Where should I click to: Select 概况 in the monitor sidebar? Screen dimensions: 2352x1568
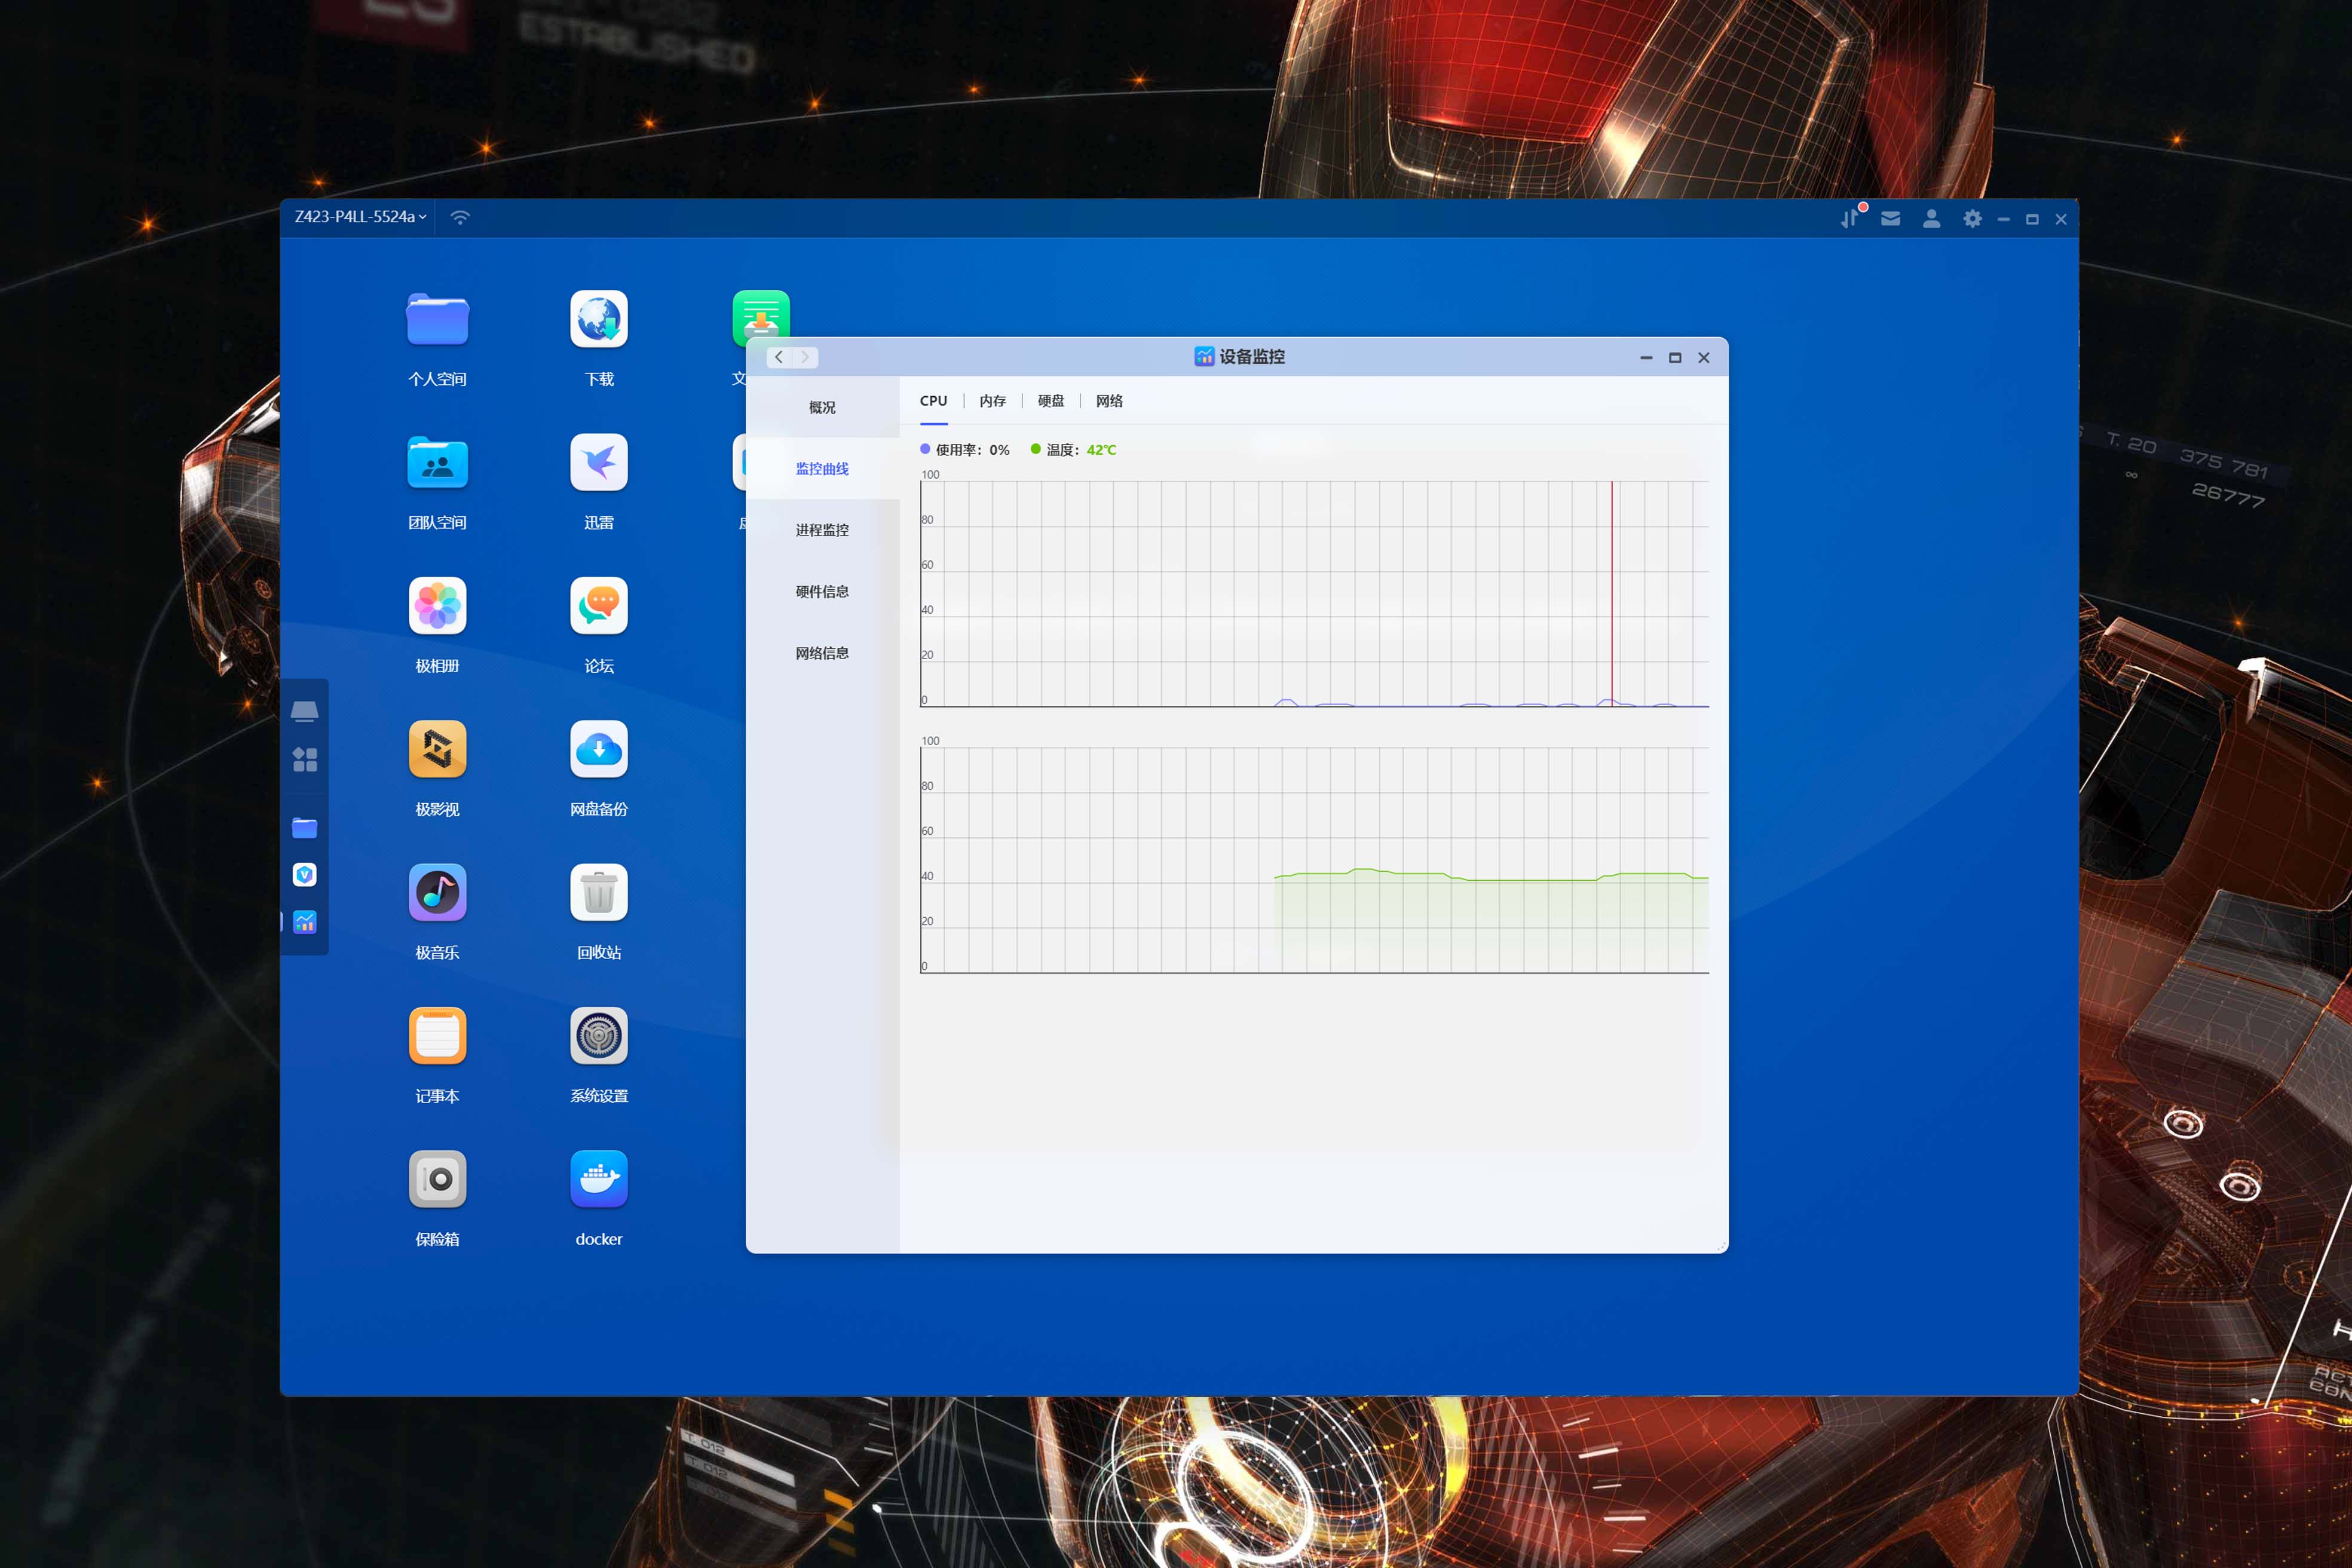[822, 408]
